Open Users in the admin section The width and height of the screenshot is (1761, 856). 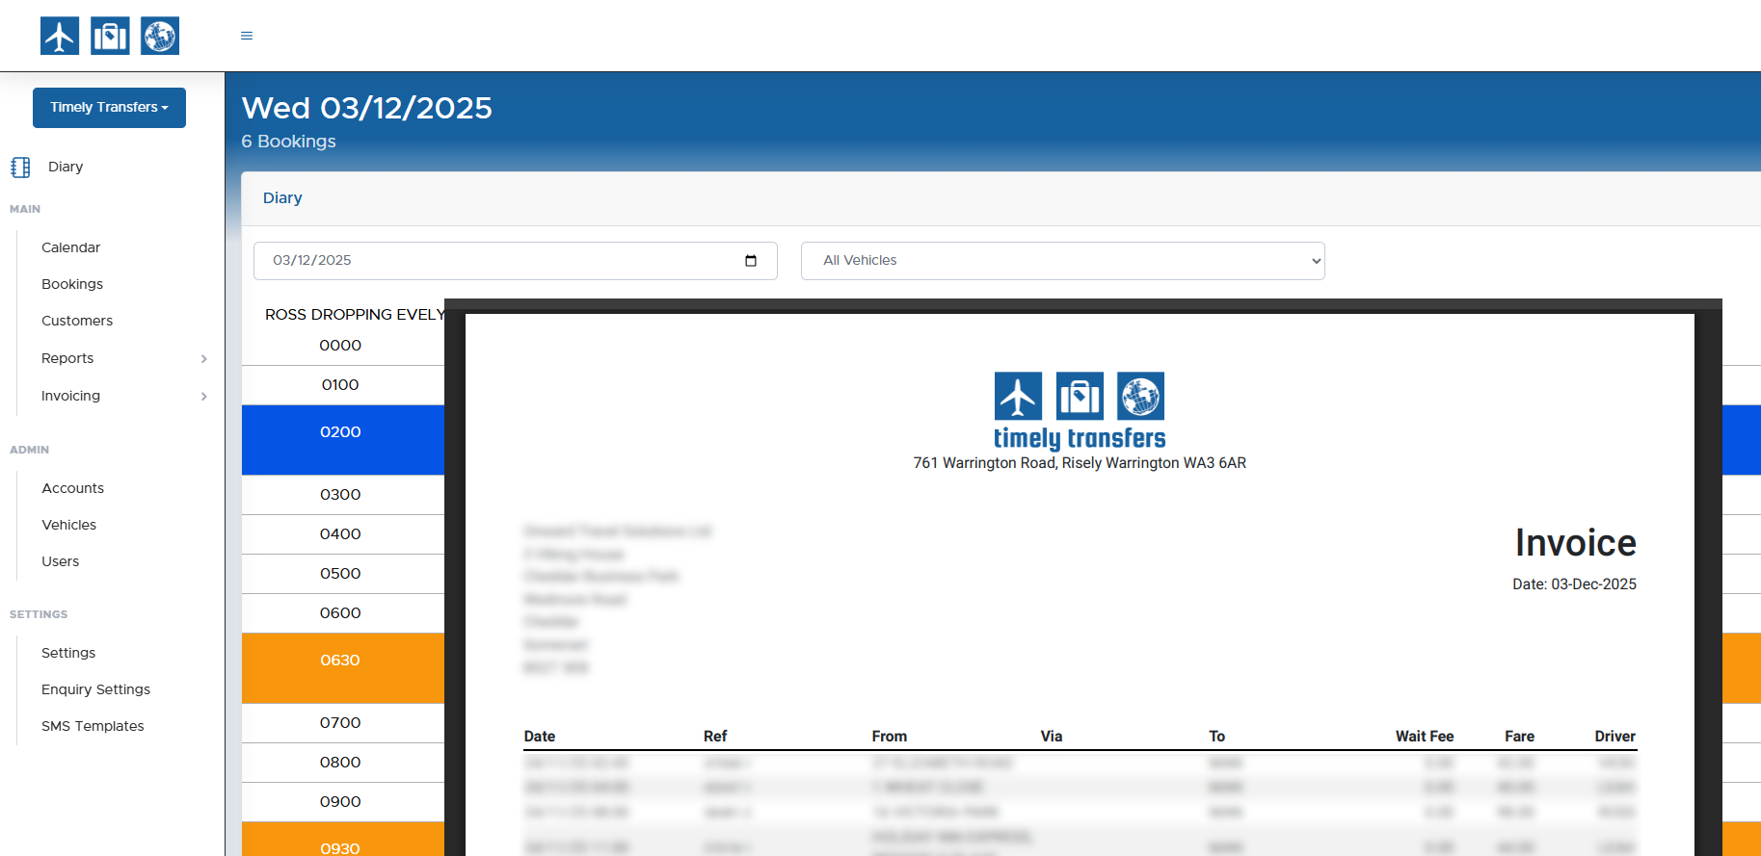[60, 561]
